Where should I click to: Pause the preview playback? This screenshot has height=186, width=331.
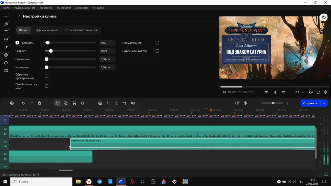tap(275, 92)
